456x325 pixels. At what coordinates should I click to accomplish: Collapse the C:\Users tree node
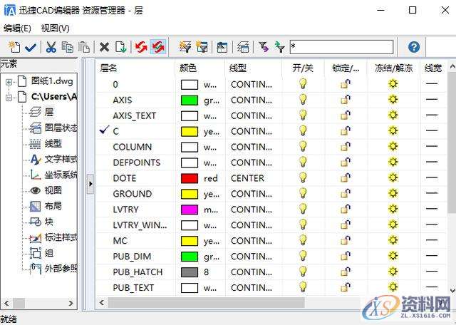[9, 96]
